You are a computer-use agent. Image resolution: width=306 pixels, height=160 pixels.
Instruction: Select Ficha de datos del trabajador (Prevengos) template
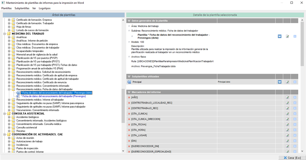[x=53, y=96]
